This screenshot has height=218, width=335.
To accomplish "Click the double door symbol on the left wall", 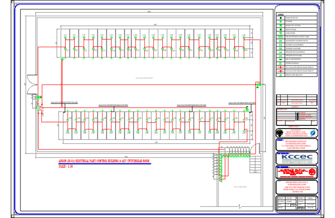I will (x=32, y=85).
